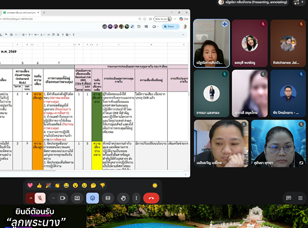
Task: Open new browser tab in shared window
Action: pyautogui.click(x=44, y=13)
